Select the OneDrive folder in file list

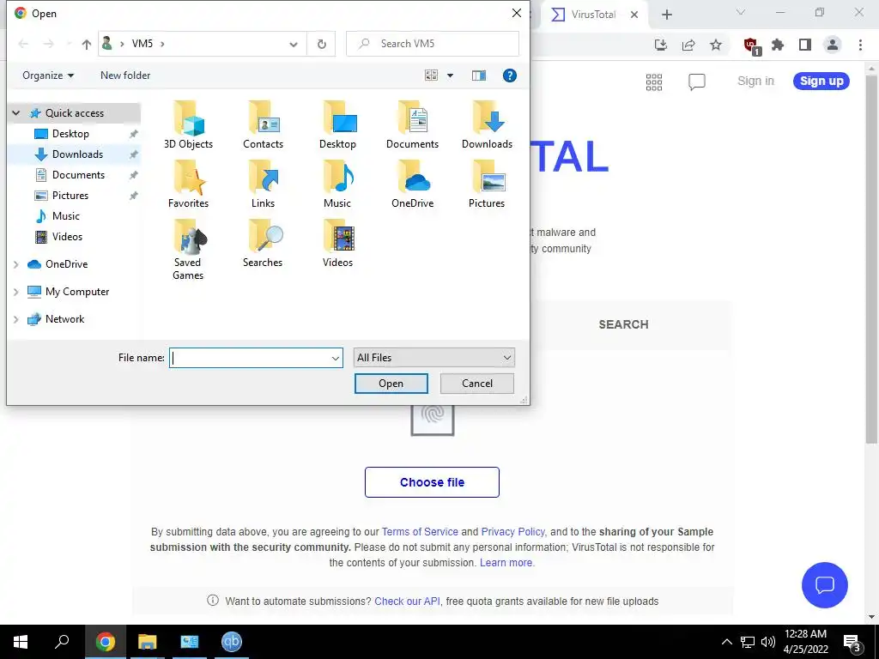[x=412, y=184]
